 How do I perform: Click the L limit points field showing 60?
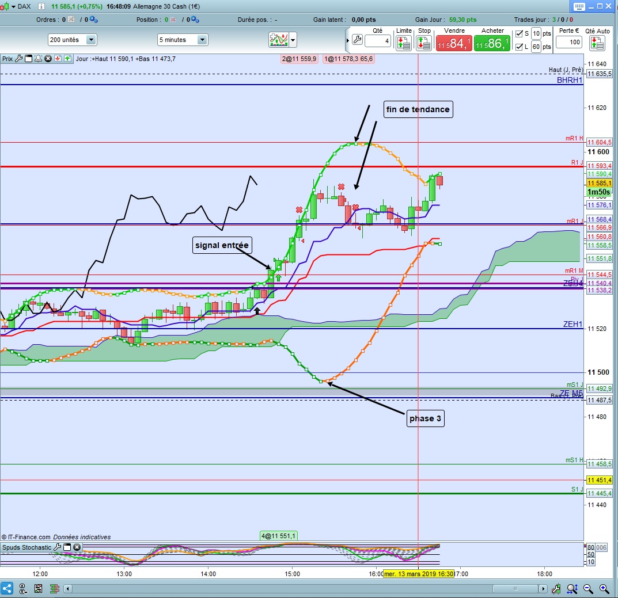pyautogui.click(x=536, y=47)
